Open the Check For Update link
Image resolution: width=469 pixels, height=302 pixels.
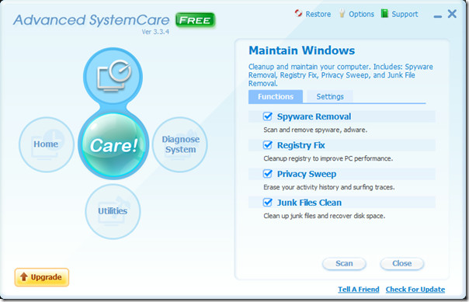point(415,290)
